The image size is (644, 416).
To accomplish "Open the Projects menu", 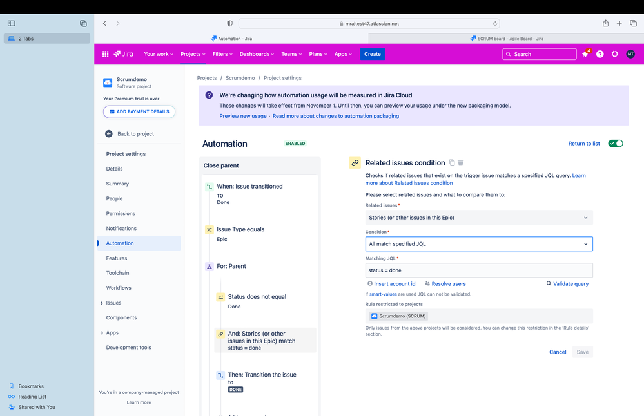I will click(193, 54).
